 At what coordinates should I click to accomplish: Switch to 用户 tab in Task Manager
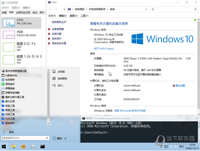pos(42,12)
